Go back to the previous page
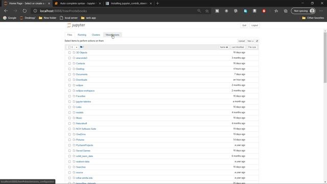The height and width of the screenshot is (184, 327). [6, 11]
